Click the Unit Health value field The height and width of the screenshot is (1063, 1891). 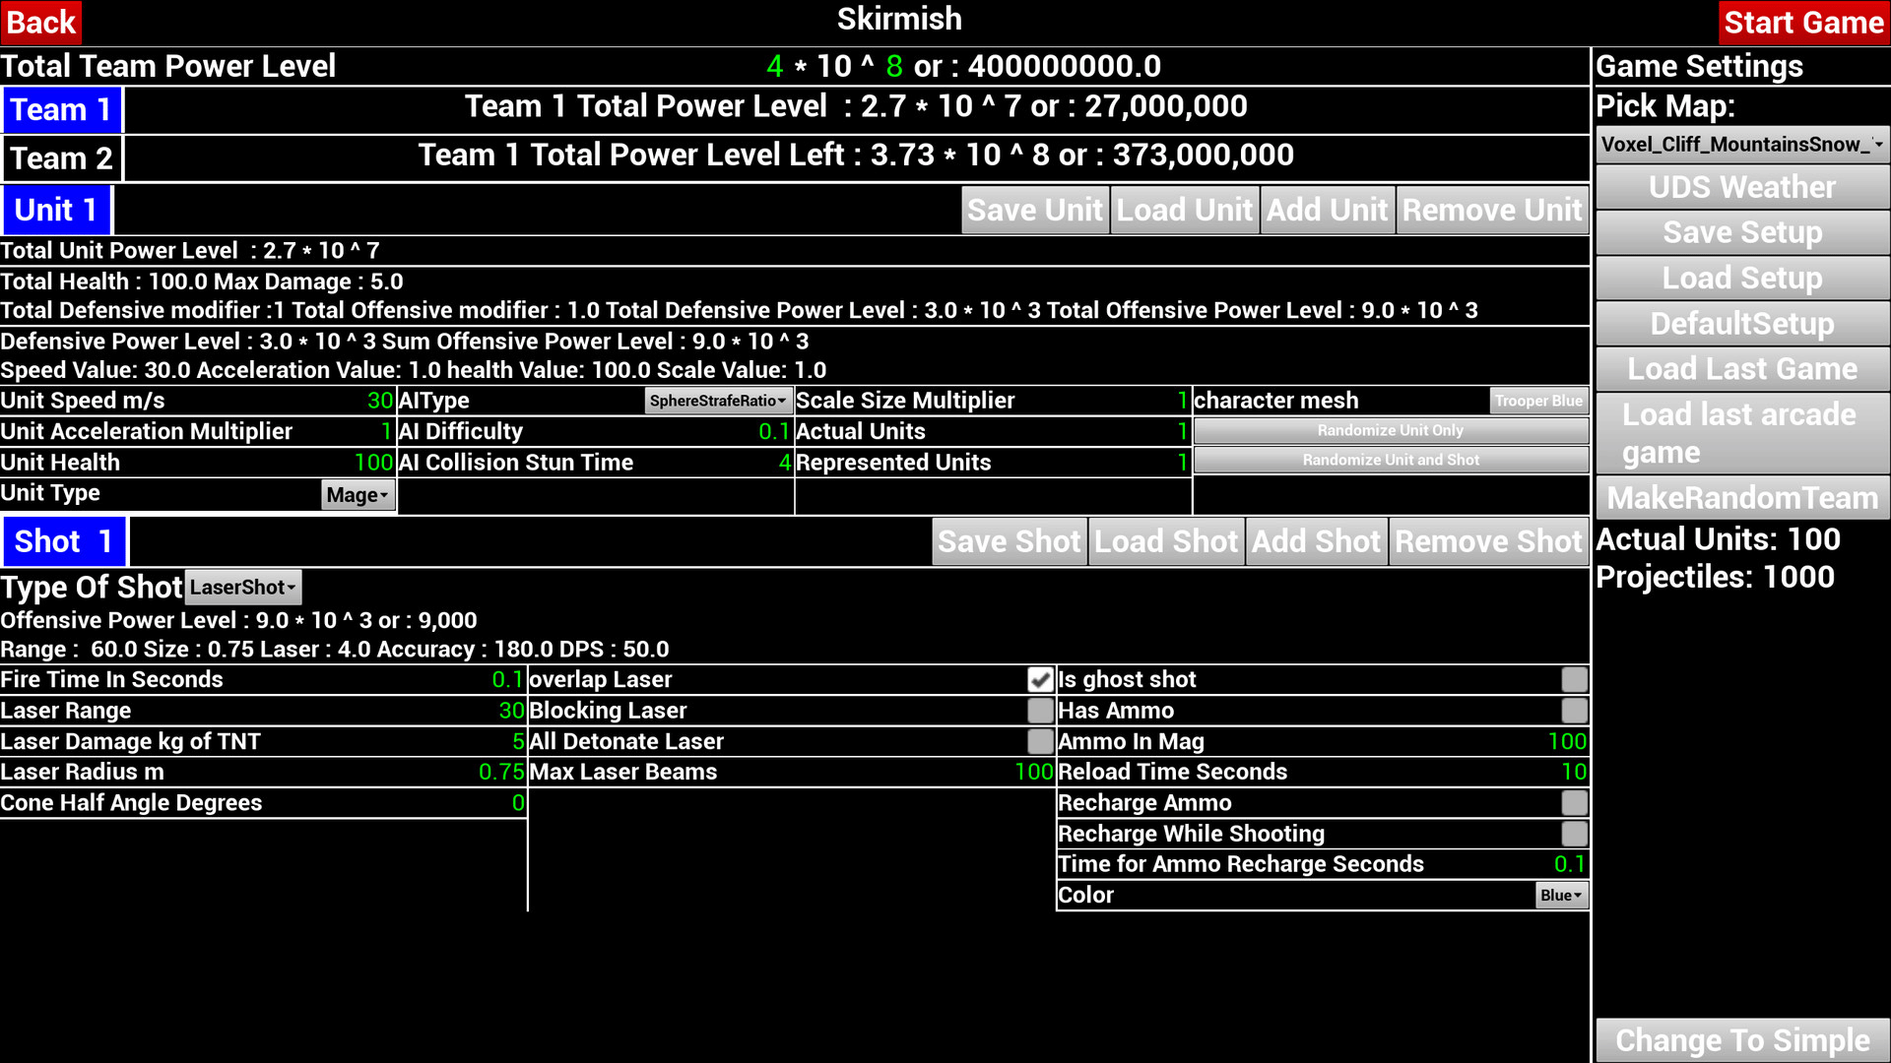pos(372,463)
